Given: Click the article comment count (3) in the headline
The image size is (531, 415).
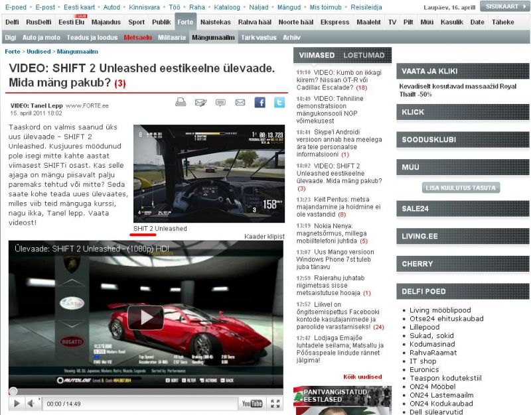Looking at the screenshot, I should coord(120,84).
